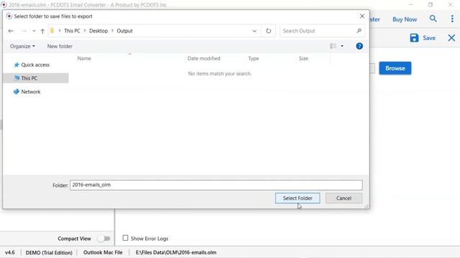Open the three-dot more menu
This screenshot has width=460, height=258.
[452, 19]
